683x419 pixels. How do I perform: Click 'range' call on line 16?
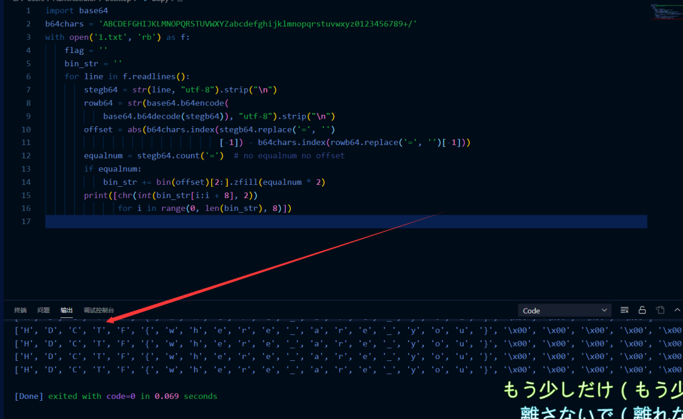(173, 208)
